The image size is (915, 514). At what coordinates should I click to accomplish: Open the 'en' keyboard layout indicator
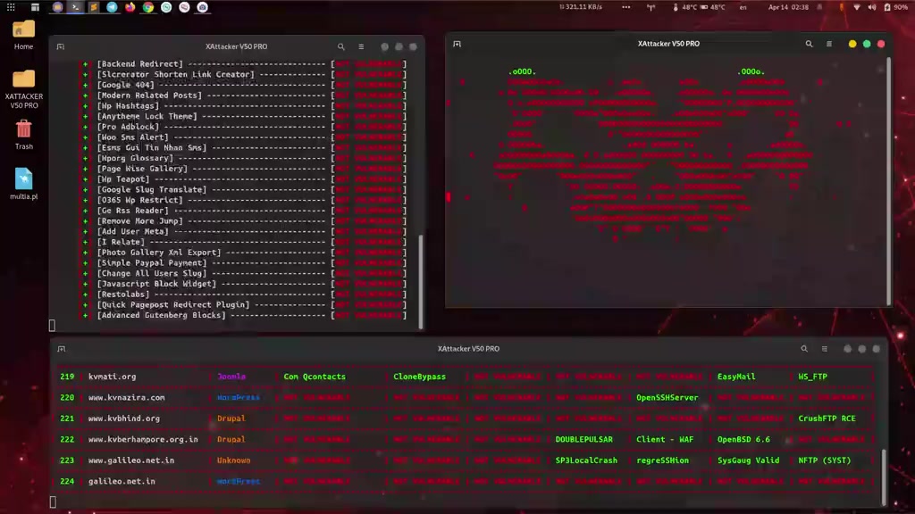coord(743,7)
